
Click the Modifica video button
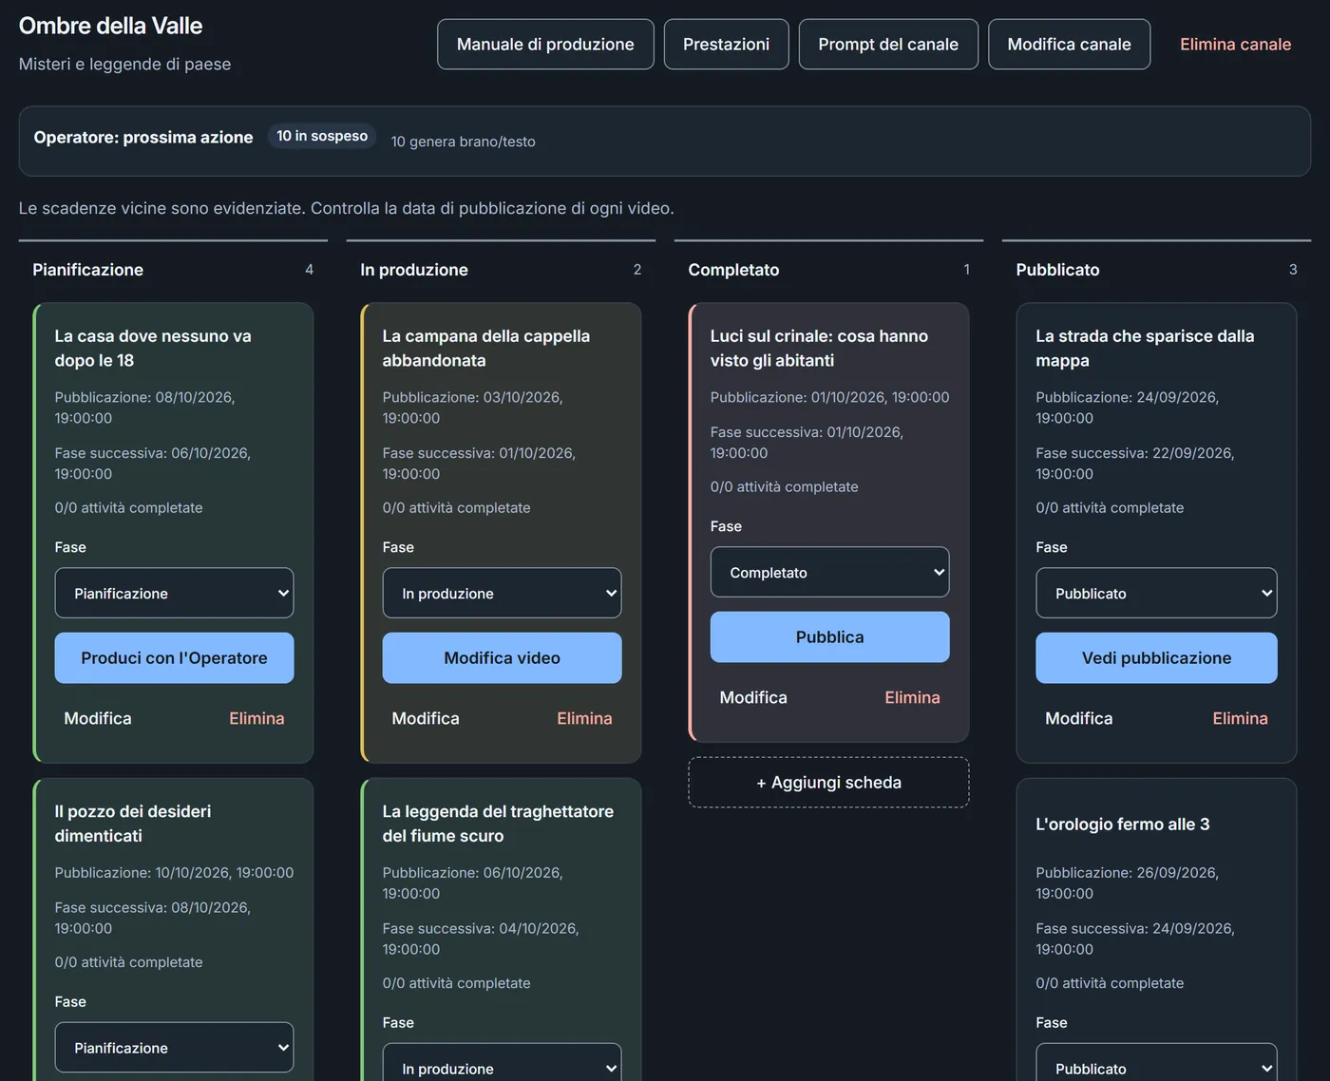[502, 658]
